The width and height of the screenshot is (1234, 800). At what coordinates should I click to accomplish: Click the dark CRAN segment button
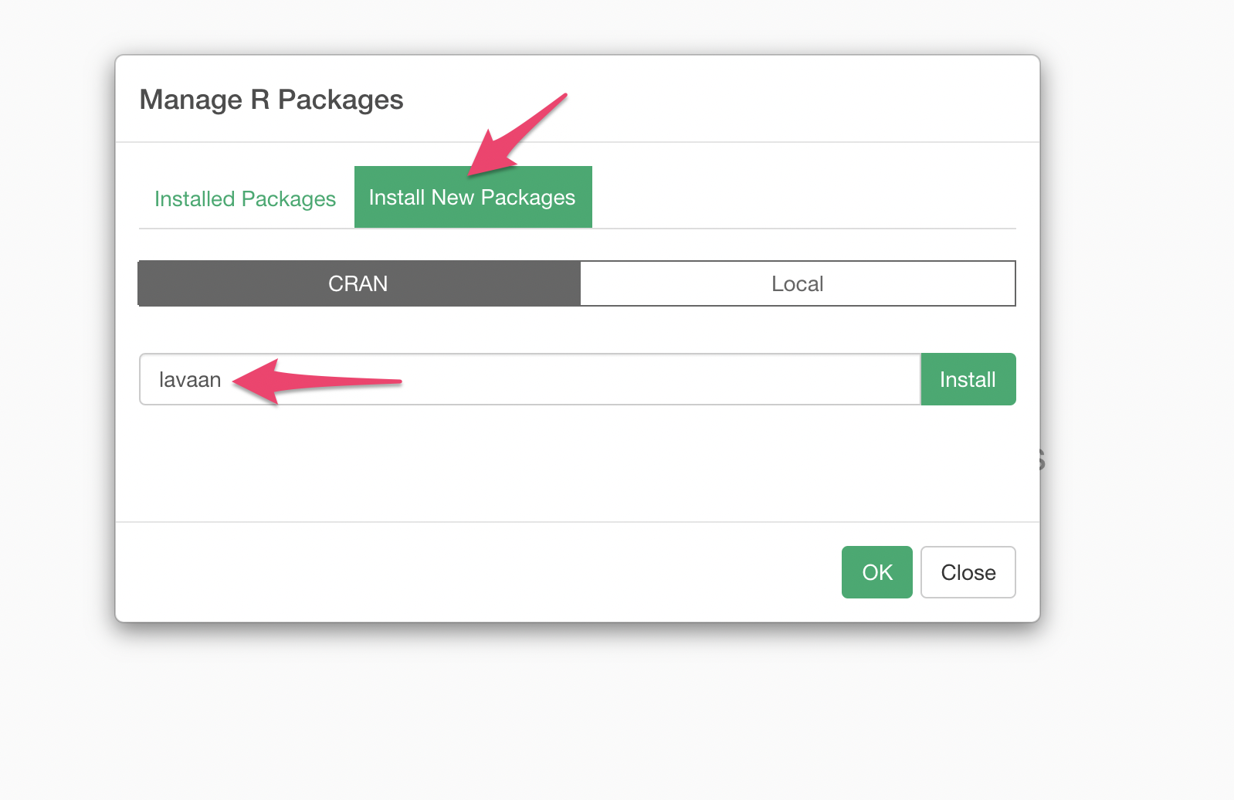coord(358,283)
